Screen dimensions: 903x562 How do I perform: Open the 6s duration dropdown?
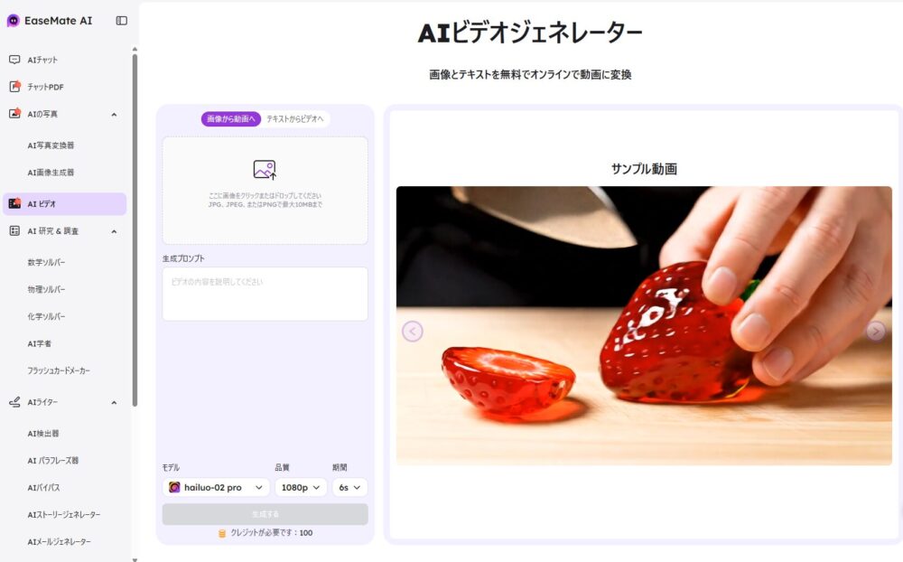(x=349, y=488)
